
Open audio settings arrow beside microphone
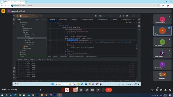63,90
